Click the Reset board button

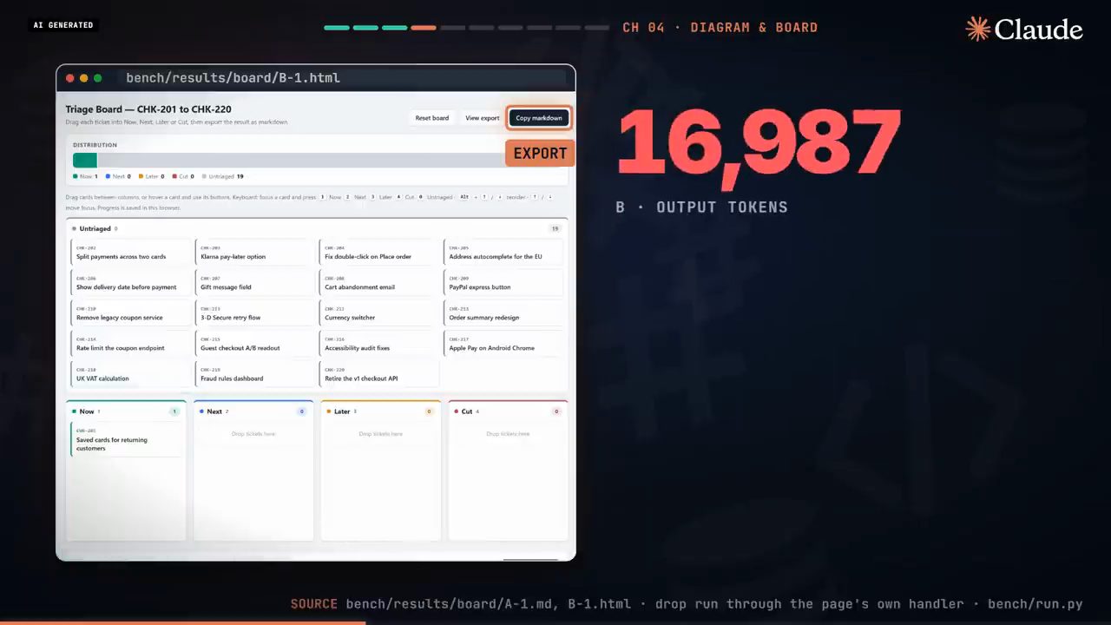click(x=431, y=118)
